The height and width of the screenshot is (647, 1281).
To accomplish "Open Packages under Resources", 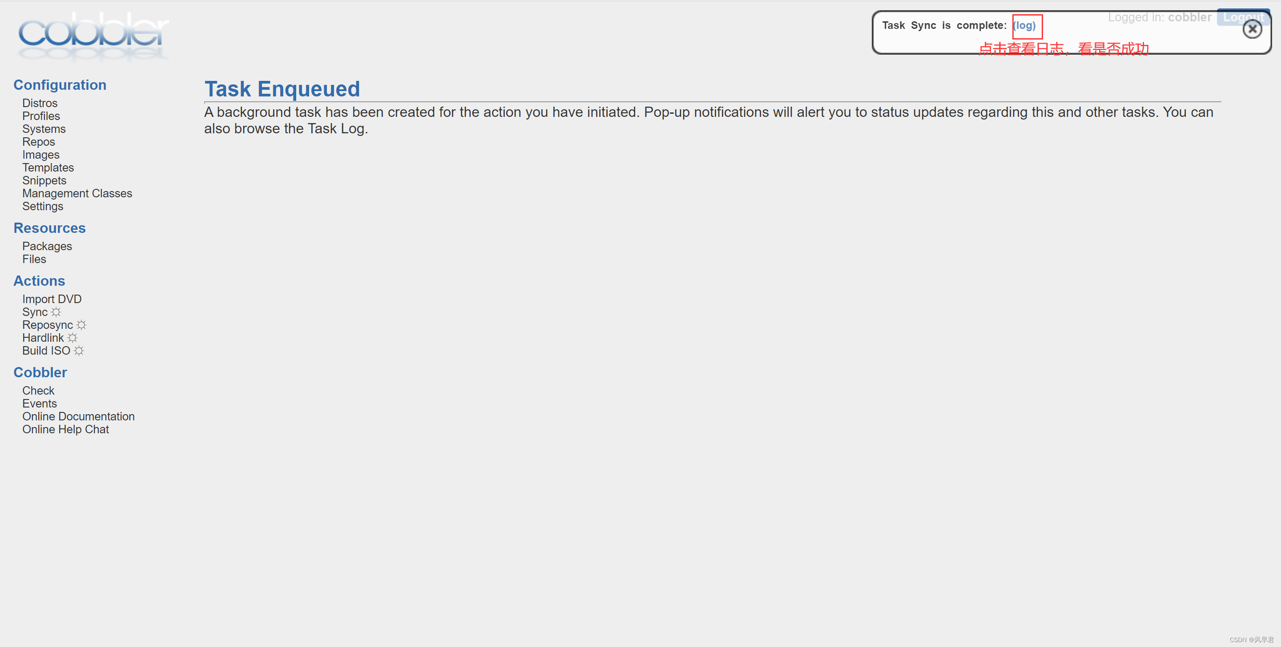I will click(x=47, y=246).
